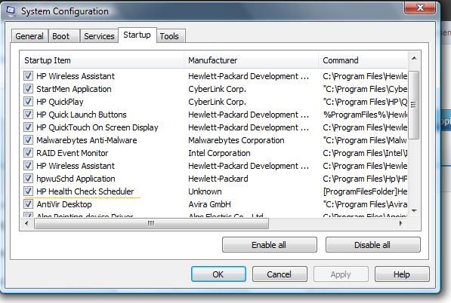
Task: Click the Malwarebytes Anti-Malware item name
Action: pos(87,140)
